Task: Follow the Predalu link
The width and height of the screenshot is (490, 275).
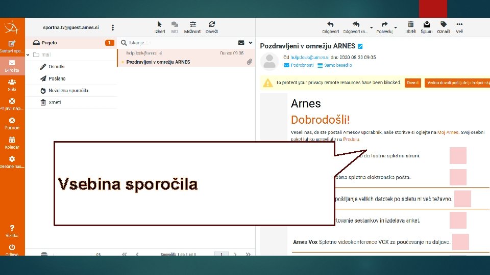Action: point(351,140)
